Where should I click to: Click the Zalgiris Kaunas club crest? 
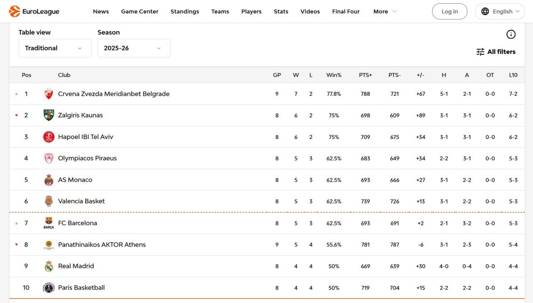[49, 115]
